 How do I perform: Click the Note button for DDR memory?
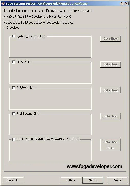(111, 148)
